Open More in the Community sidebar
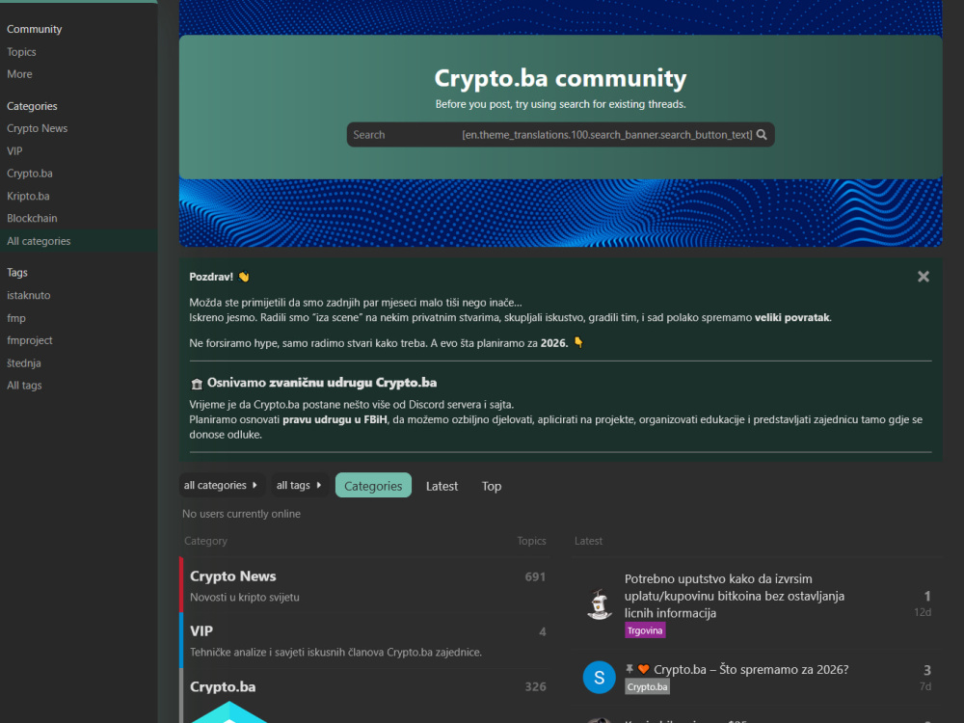The width and height of the screenshot is (964, 723). (19, 74)
